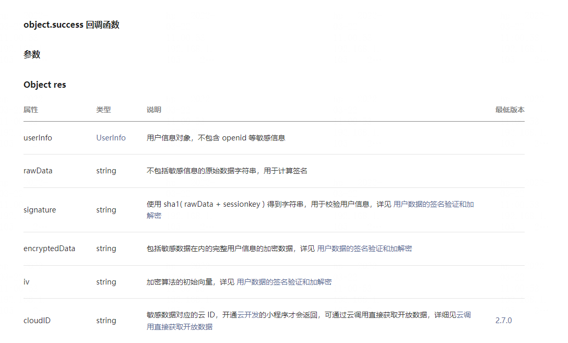Screen dimensions: 568x343
Task: Click the Object res heading
Action: [44, 84]
